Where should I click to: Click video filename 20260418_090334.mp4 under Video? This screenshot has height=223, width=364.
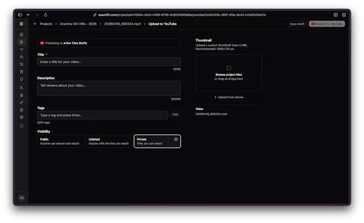click(211, 114)
